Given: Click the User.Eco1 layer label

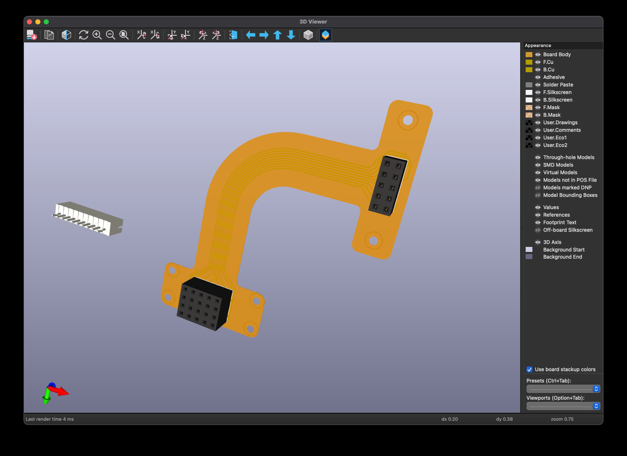Looking at the screenshot, I should (x=555, y=138).
